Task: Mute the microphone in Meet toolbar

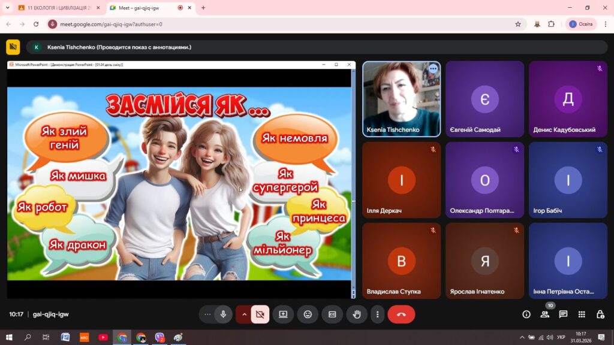Action: [x=223, y=314]
